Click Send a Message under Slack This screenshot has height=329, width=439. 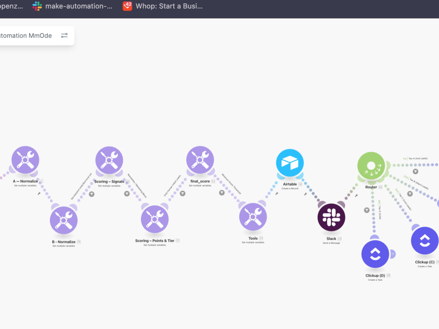pyautogui.click(x=331, y=243)
